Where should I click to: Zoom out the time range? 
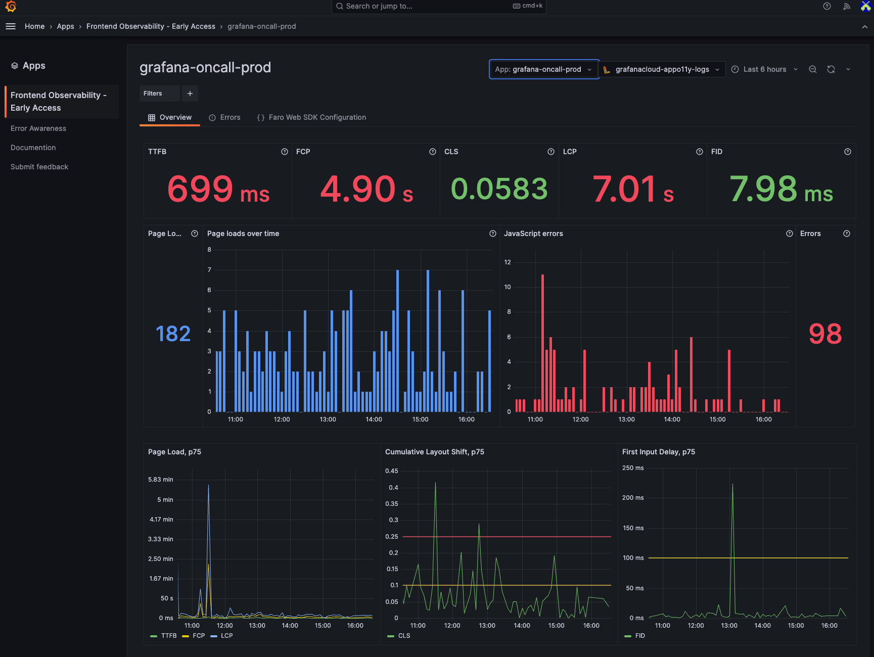pos(812,69)
